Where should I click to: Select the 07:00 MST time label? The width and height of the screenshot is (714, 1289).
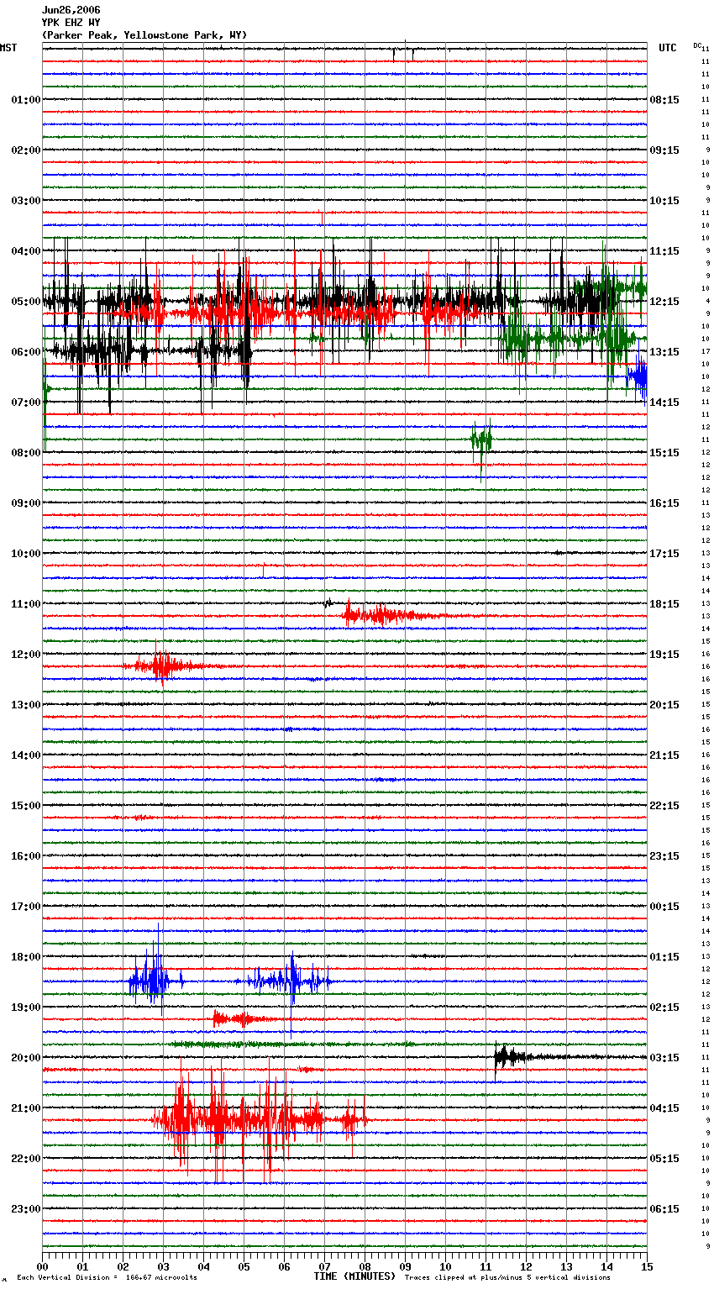coord(25,402)
